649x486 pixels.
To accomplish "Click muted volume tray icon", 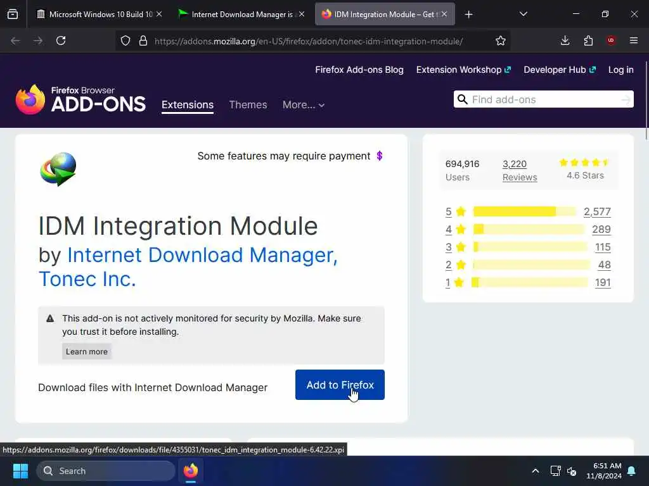I will point(572,471).
